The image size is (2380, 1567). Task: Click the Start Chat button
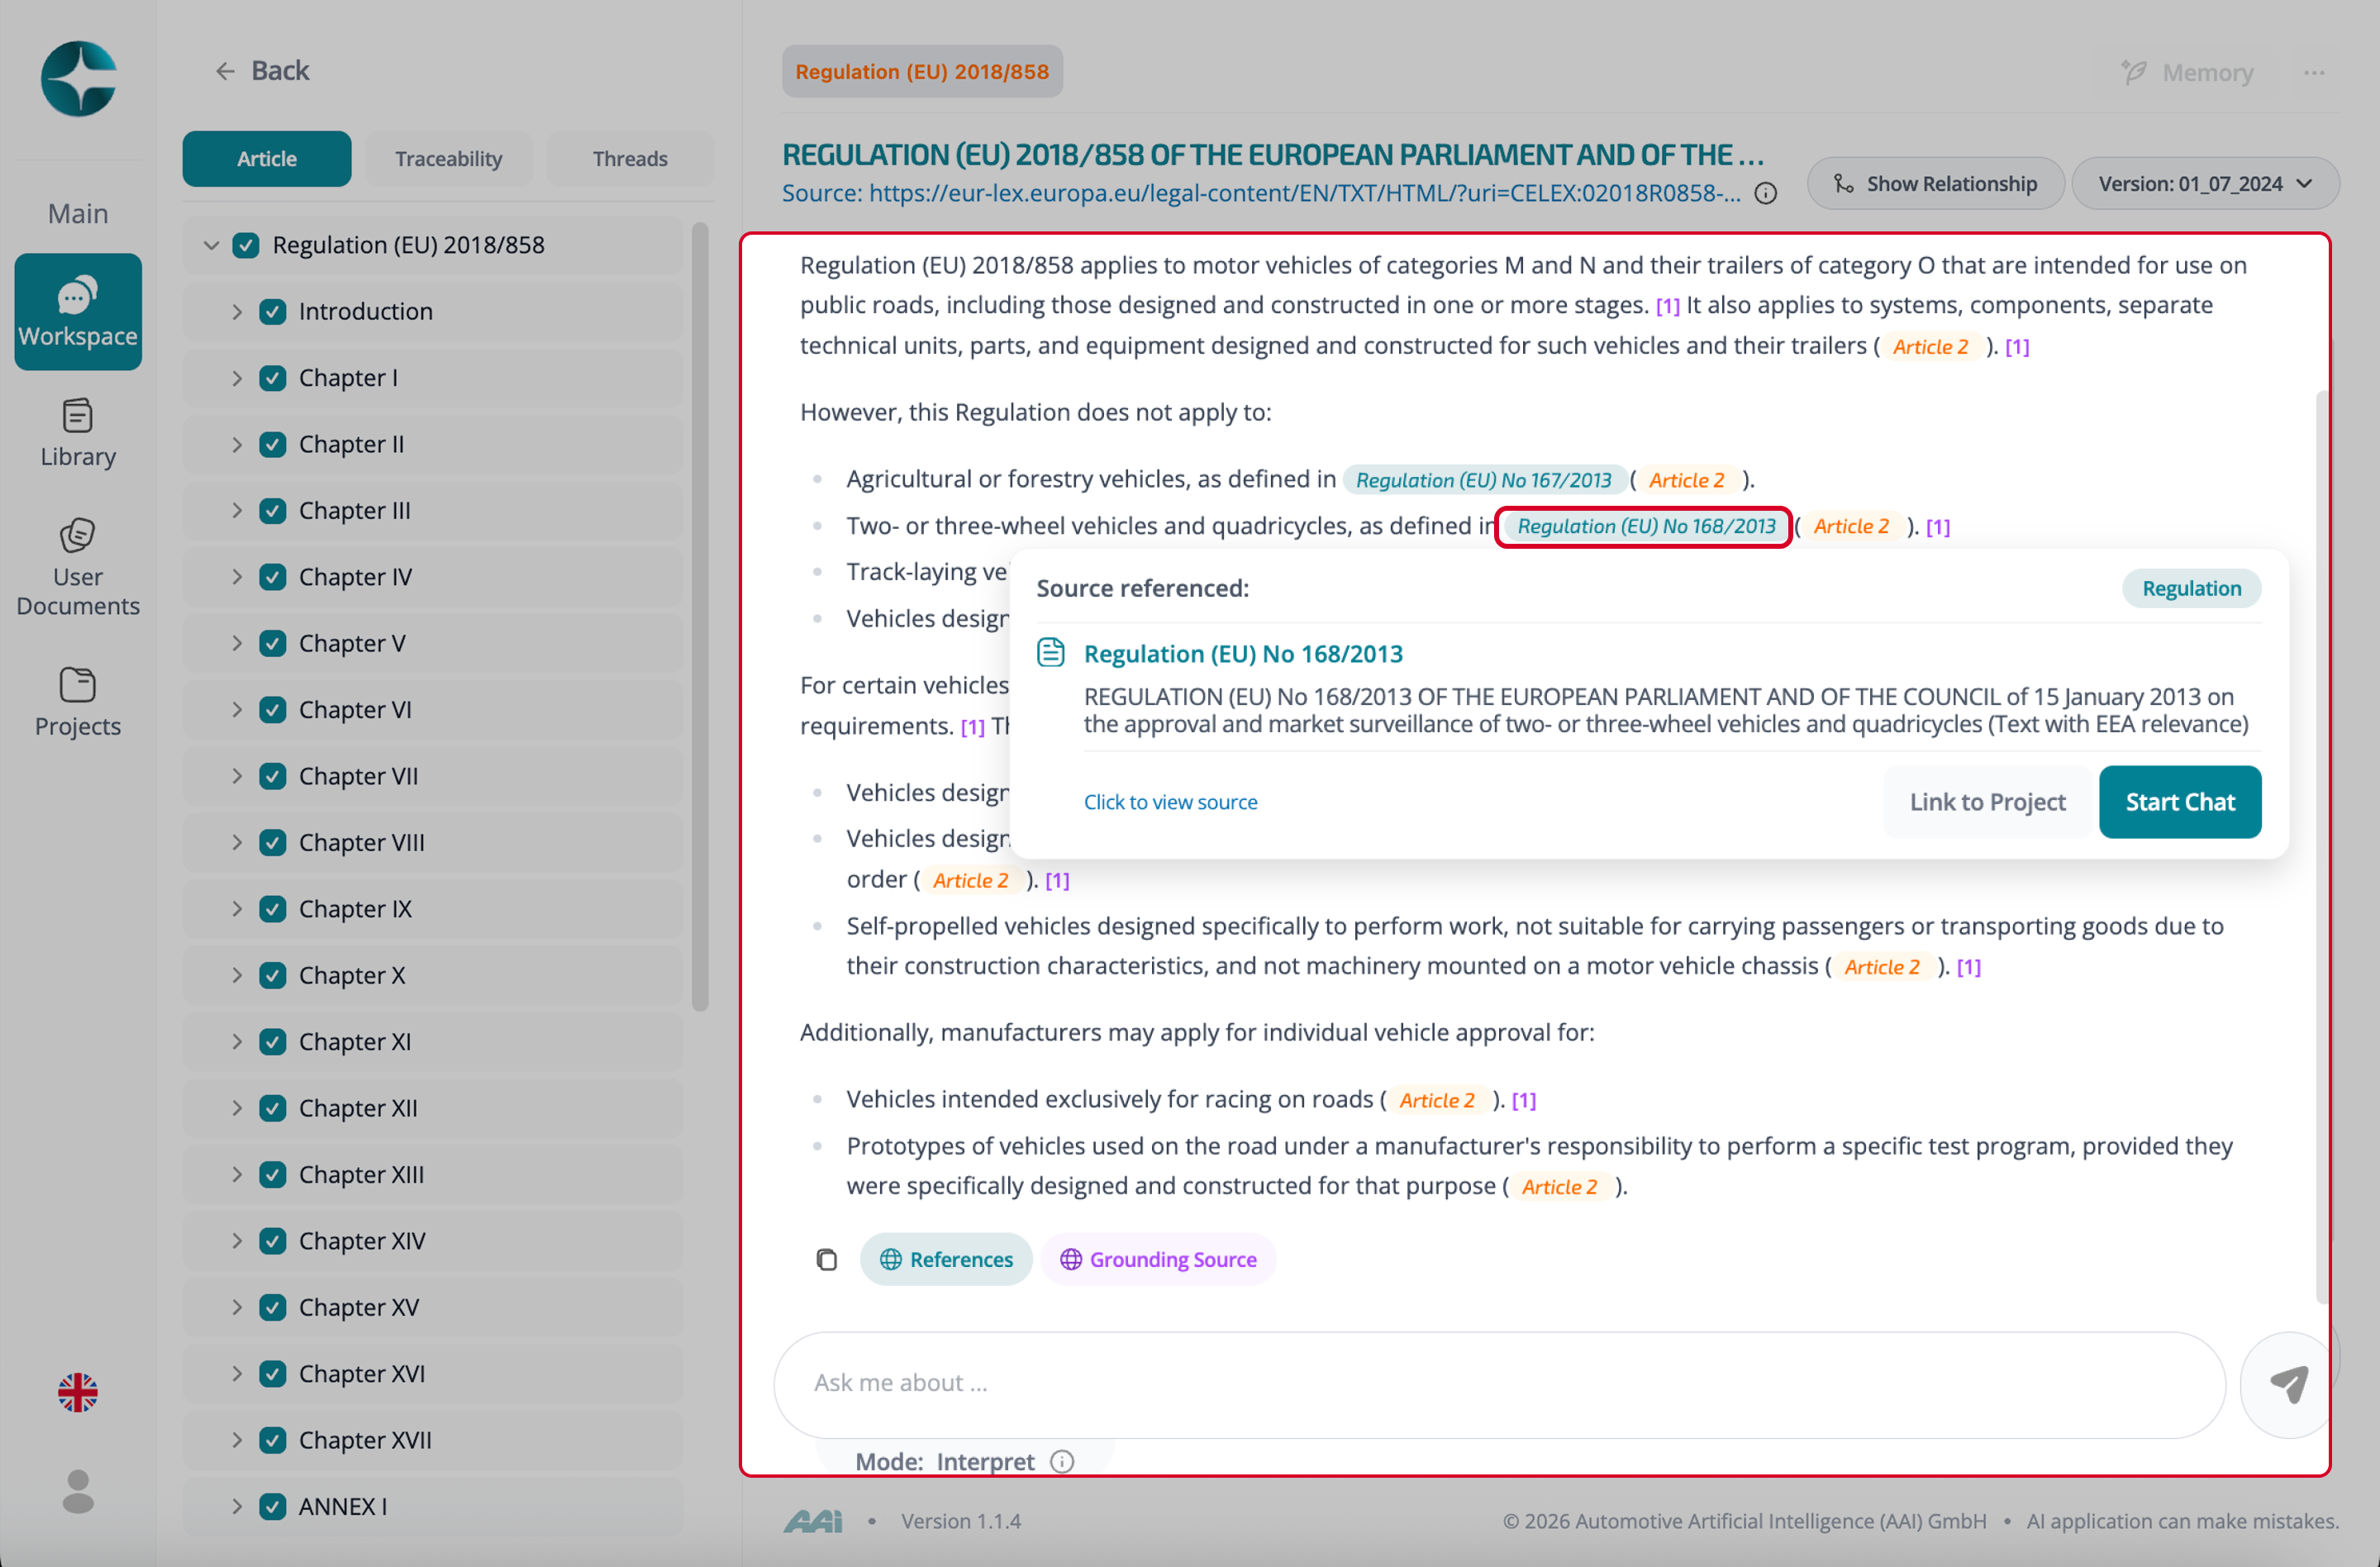[2180, 802]
